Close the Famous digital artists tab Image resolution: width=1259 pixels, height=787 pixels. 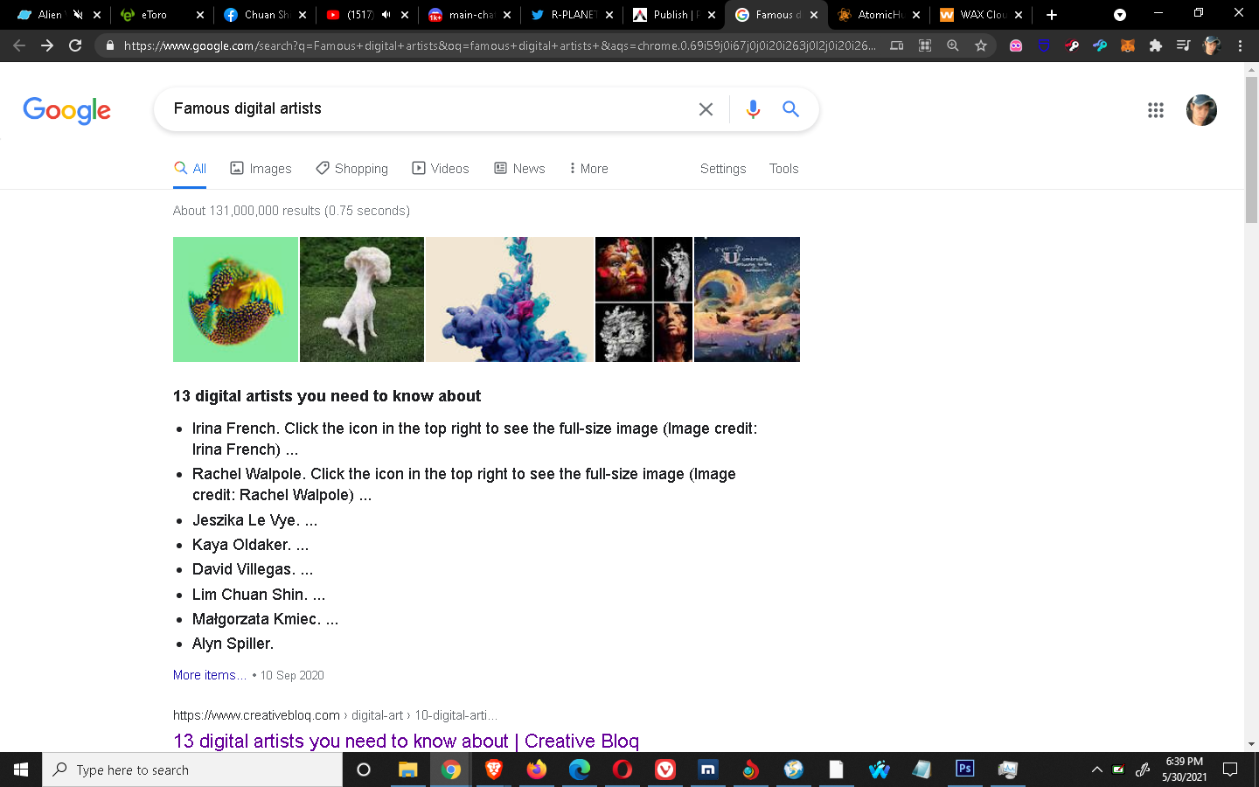813,15
